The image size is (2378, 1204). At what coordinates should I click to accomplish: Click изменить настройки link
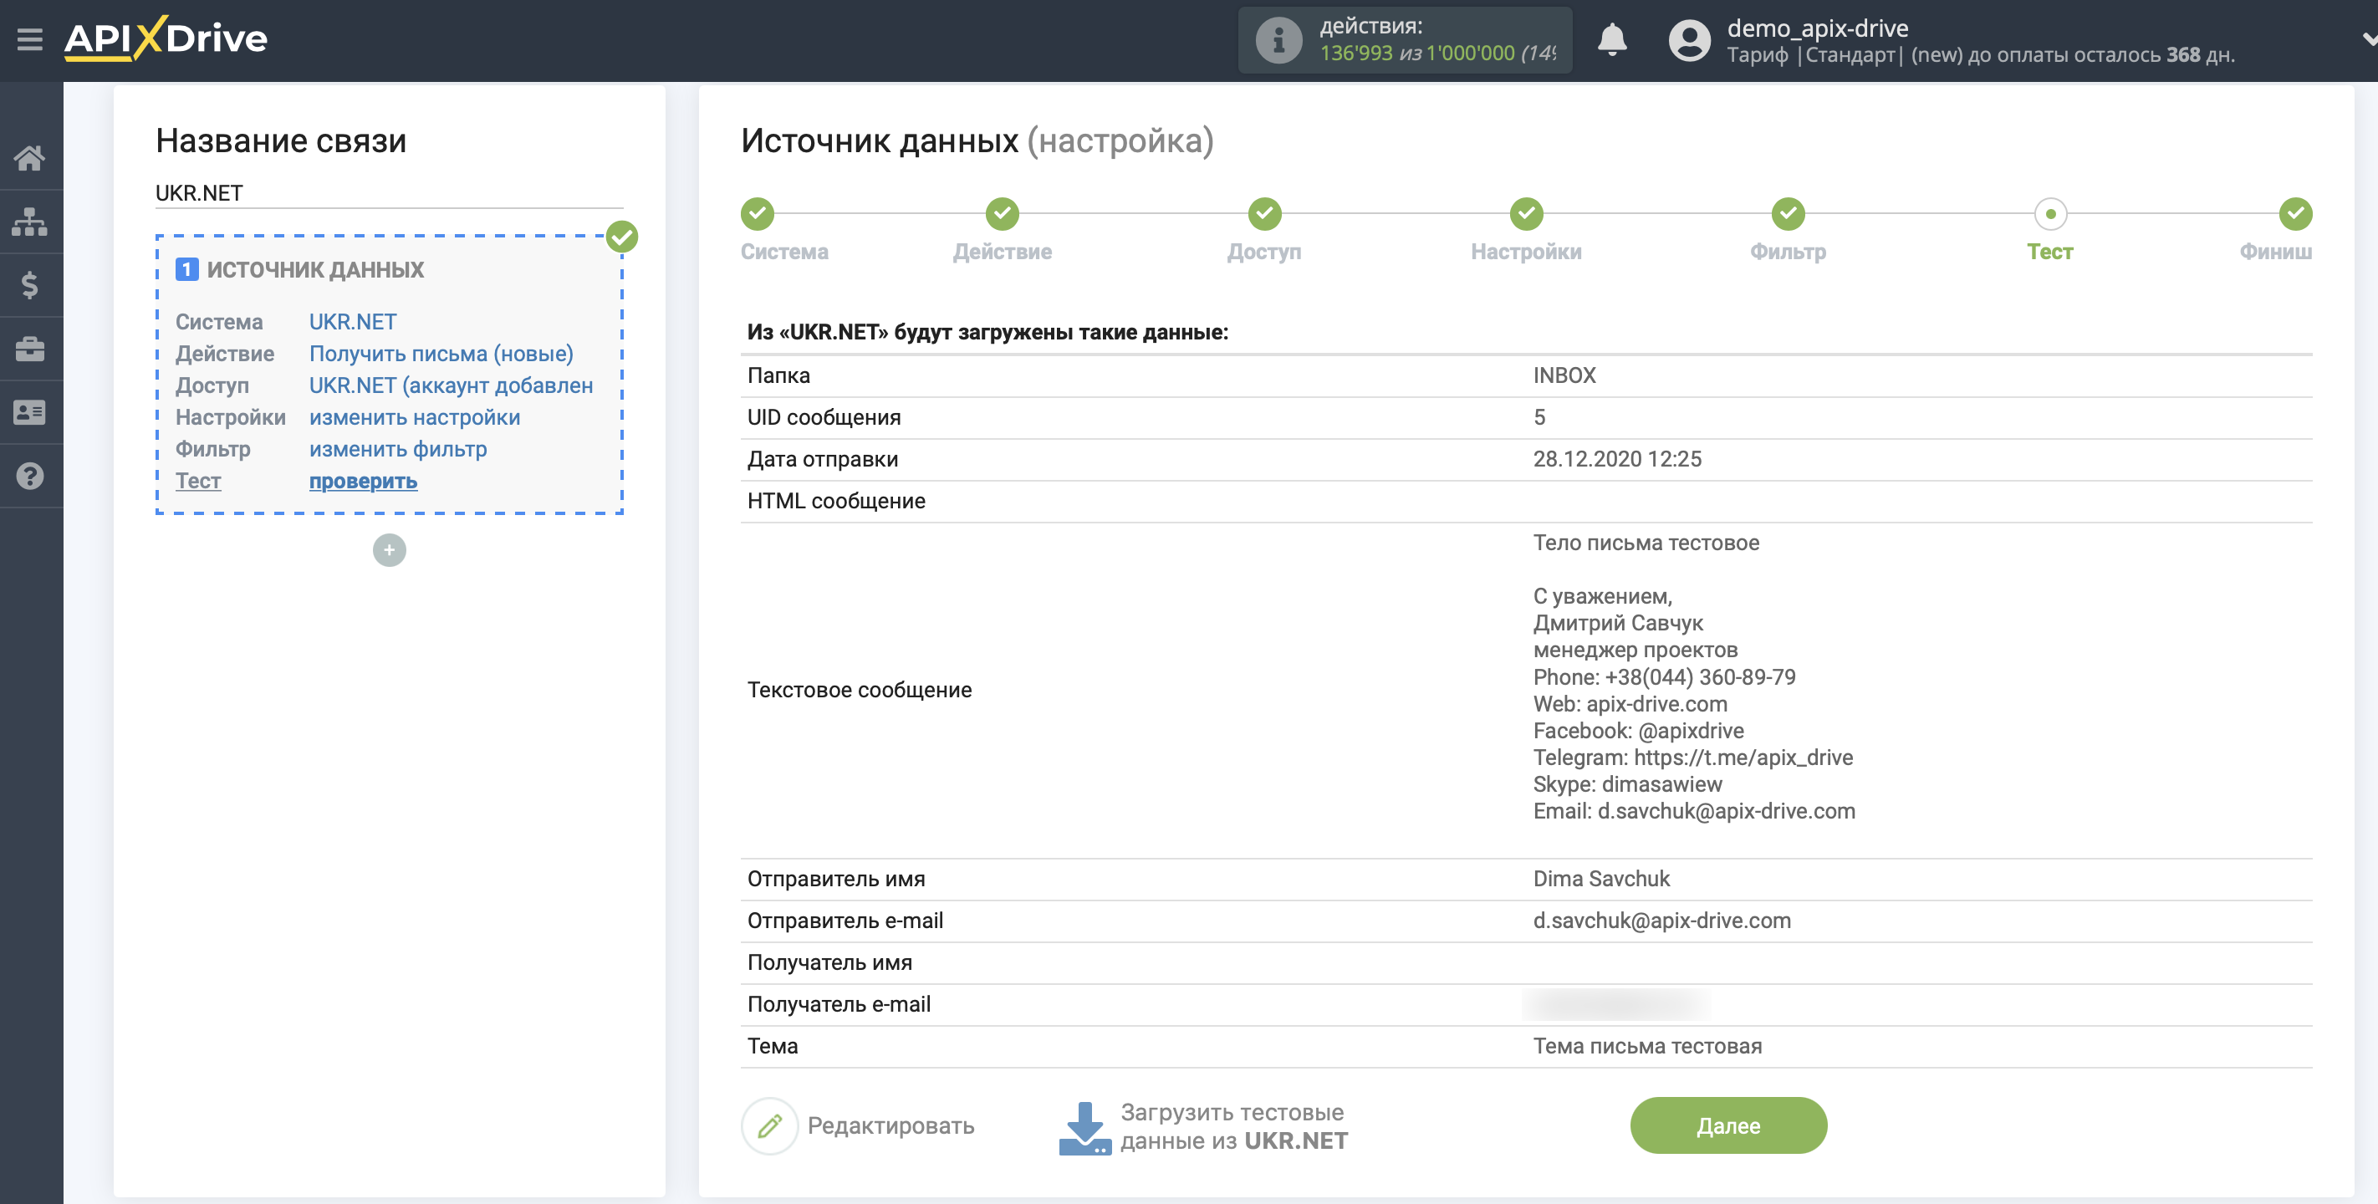[415, 417]
